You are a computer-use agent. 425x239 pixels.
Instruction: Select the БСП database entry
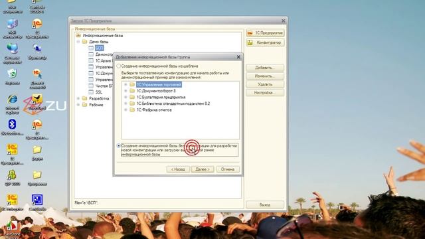pos(99,48)
